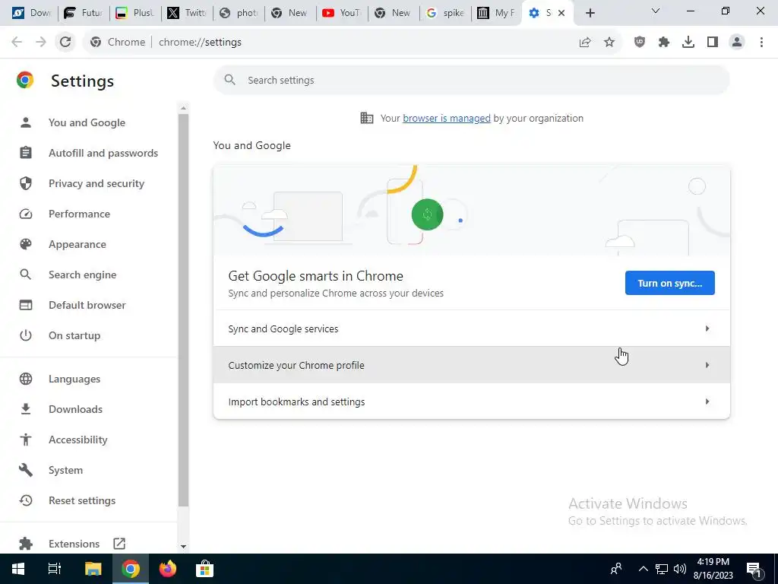The image size is (778, 584).
Task: Click the share page icon in address bar
Action: tap(585, 43)
